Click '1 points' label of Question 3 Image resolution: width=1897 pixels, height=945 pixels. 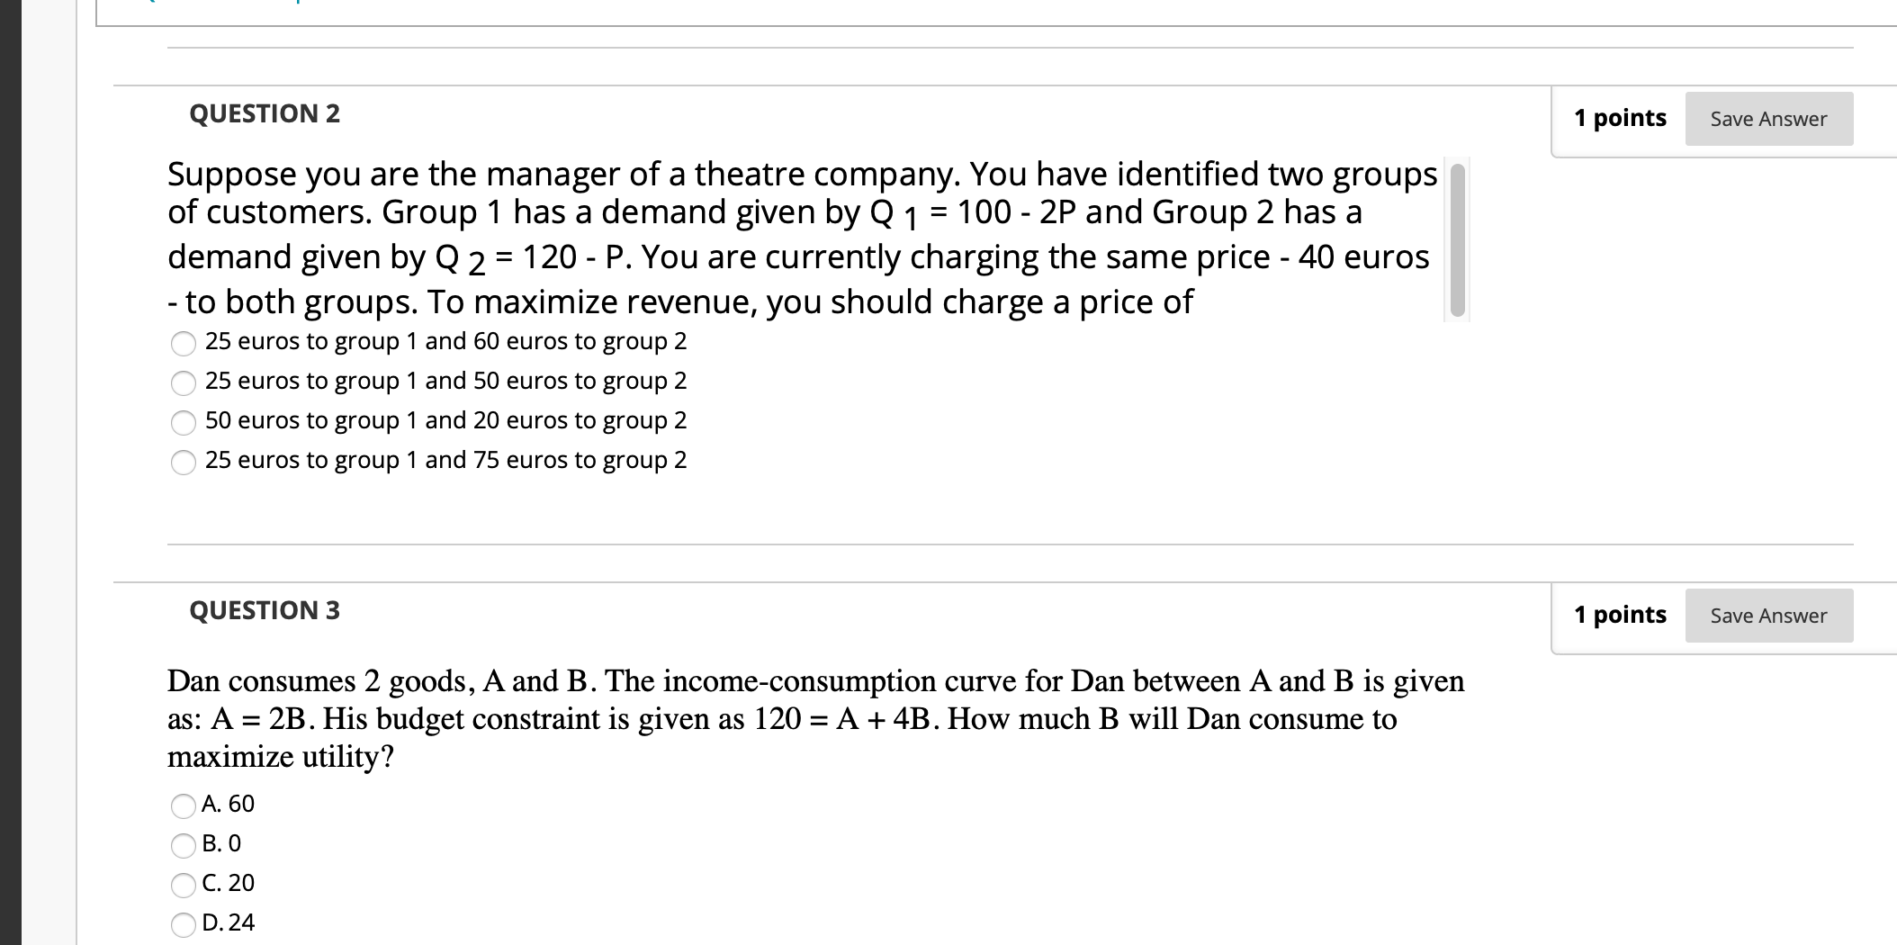point(1620,615)
